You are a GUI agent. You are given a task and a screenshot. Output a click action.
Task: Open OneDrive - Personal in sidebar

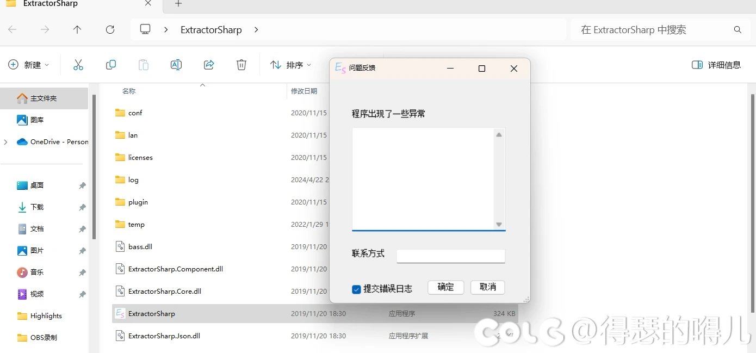(x=52, y=141)
